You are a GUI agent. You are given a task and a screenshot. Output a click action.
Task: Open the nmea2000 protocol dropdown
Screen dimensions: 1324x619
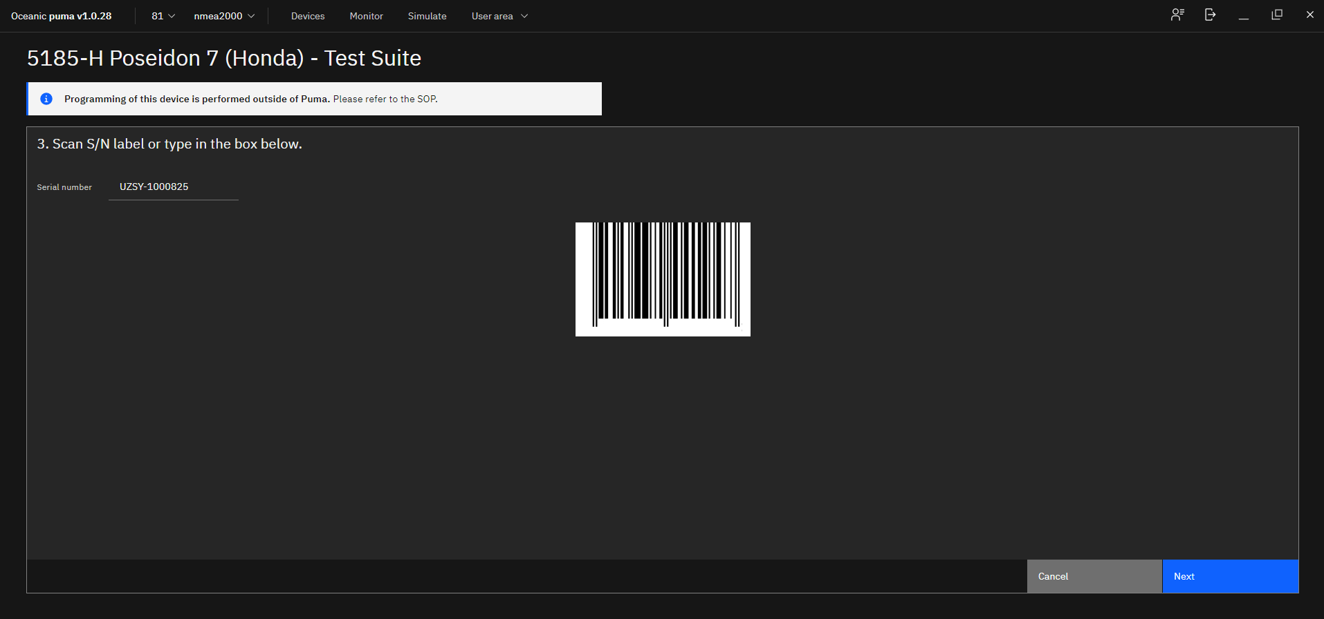[x=224, y=16]
